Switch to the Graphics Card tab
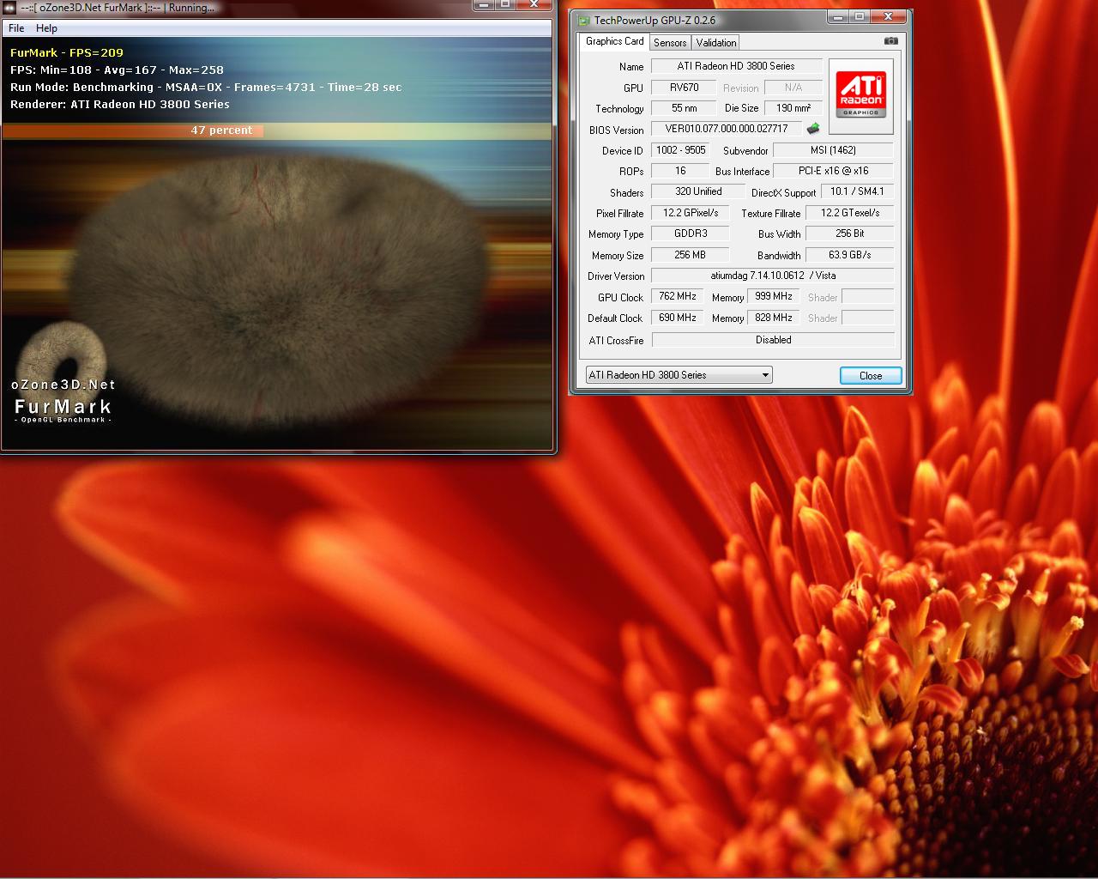The height and width of the screenshot is (879, 1098). 614,41
